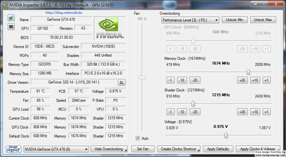The image size is (286, 157).
Task: Click the GPU field GF100
Action: click(x=43, y=28)
